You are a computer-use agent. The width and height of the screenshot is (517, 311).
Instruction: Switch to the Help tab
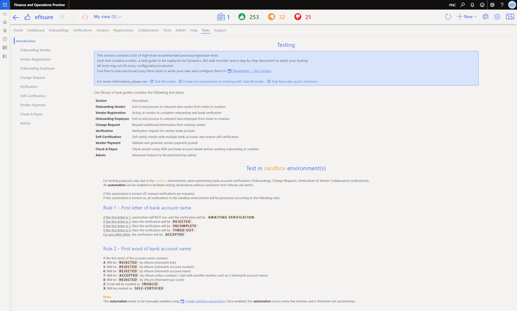pyautogui.click(x=194, y=31)
